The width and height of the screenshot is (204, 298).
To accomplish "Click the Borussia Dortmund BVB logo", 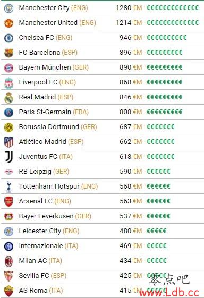I will point(8,127).
